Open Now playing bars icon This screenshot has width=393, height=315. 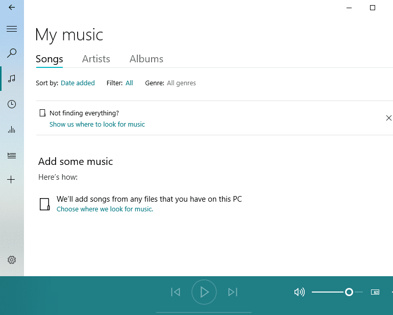pyautogui.click(x=12, y=130)
